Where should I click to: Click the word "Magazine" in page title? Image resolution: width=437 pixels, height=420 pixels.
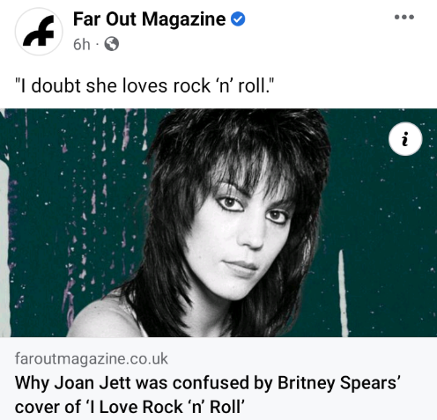pos(183,19)
